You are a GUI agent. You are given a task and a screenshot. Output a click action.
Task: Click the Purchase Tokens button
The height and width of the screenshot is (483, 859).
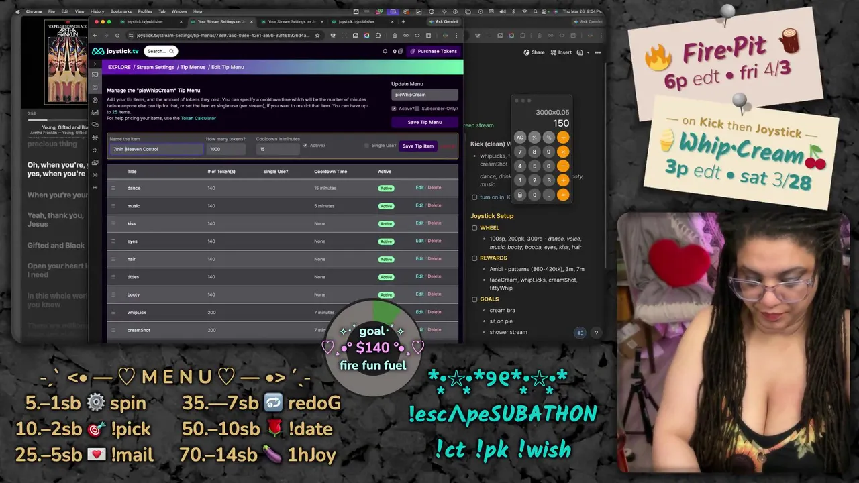coord(434,51)
